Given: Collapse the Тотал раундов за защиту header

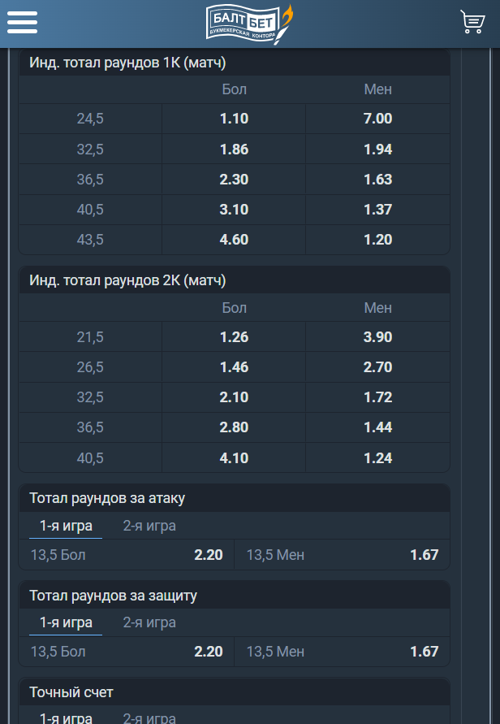Looking at the screenshot, I should pyautogui.click(x=234, y=596).
